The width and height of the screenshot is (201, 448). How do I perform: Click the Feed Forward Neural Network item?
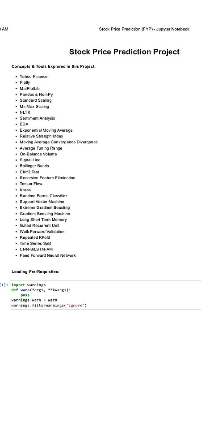click(x=47, y=255)
